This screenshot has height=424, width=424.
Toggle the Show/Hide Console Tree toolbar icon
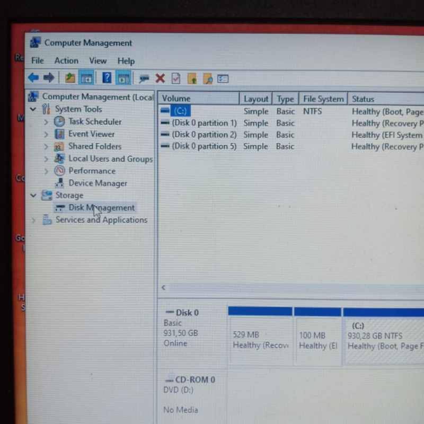[x=86, y=78]
